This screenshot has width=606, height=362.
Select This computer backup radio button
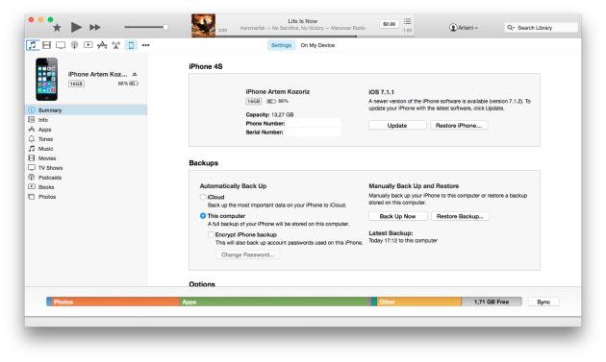203,216
